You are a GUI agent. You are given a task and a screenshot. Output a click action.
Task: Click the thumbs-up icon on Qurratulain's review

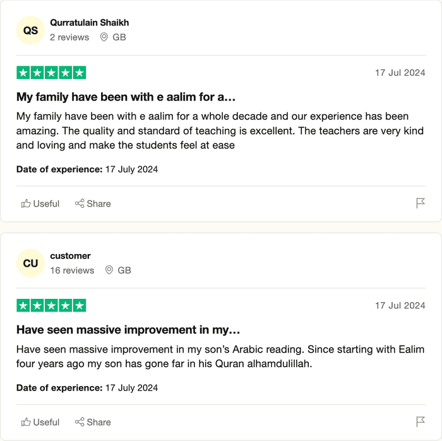pyautogui.click(x=26, y=203)
